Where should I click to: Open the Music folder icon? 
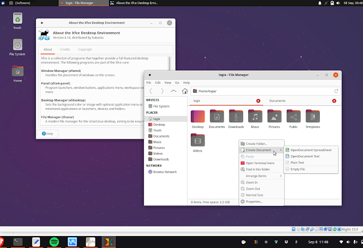click(256, 117)
